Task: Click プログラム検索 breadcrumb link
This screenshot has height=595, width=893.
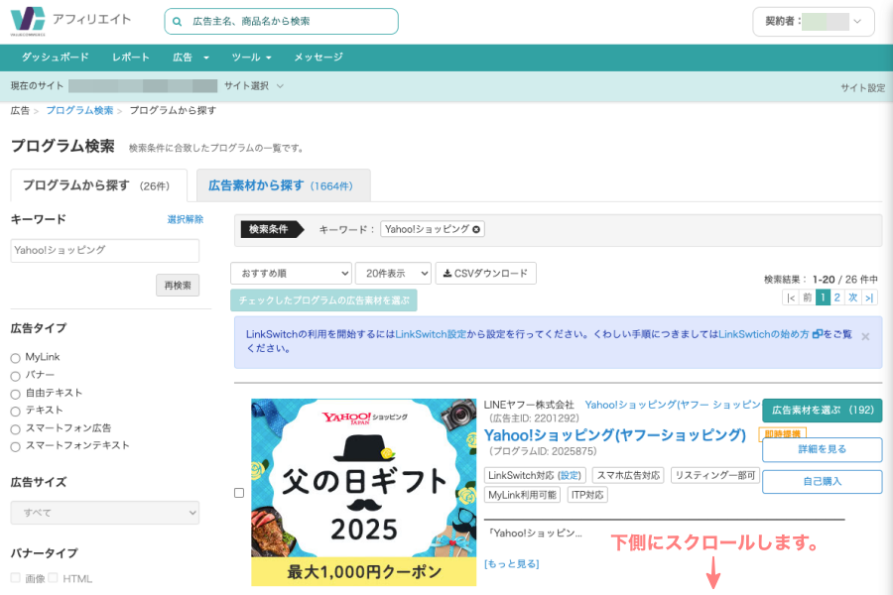Action: tap(79, 110)
